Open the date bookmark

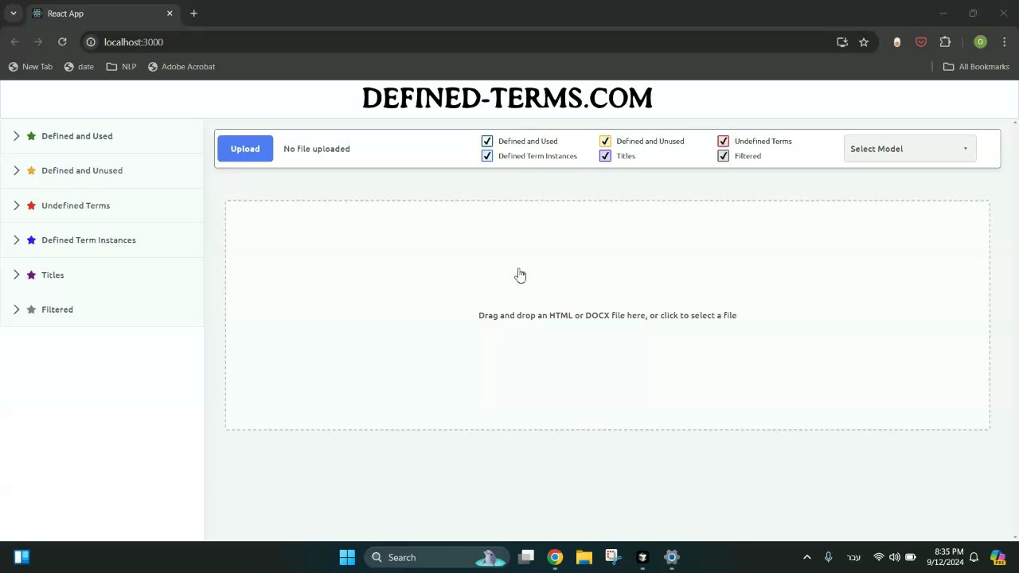pyautogui.click(x=79, y=67)
